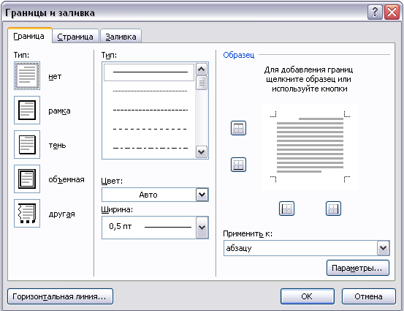Pick the 'тень' shadow border icon
The image size is (404, 311).
tap(27, 145)
